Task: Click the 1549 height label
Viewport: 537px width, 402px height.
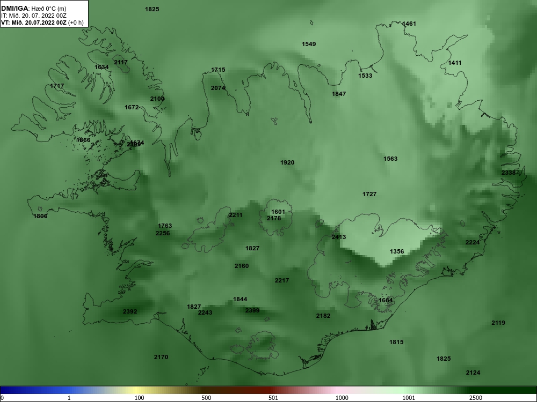Action: [x=309, y=44]
